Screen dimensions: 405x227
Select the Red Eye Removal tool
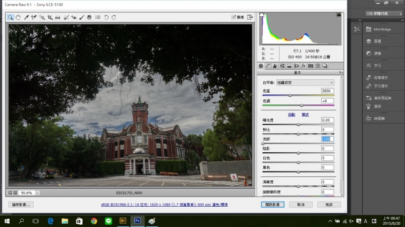click(x=74, y=17)
